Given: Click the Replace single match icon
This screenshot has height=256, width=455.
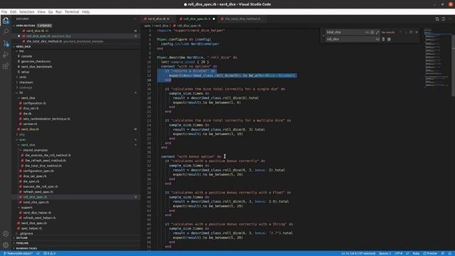Looking at the screenshot, I should click(x=383, y=39).
